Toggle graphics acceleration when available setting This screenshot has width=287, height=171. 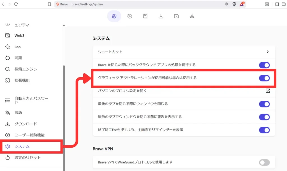tap(264, 78)
